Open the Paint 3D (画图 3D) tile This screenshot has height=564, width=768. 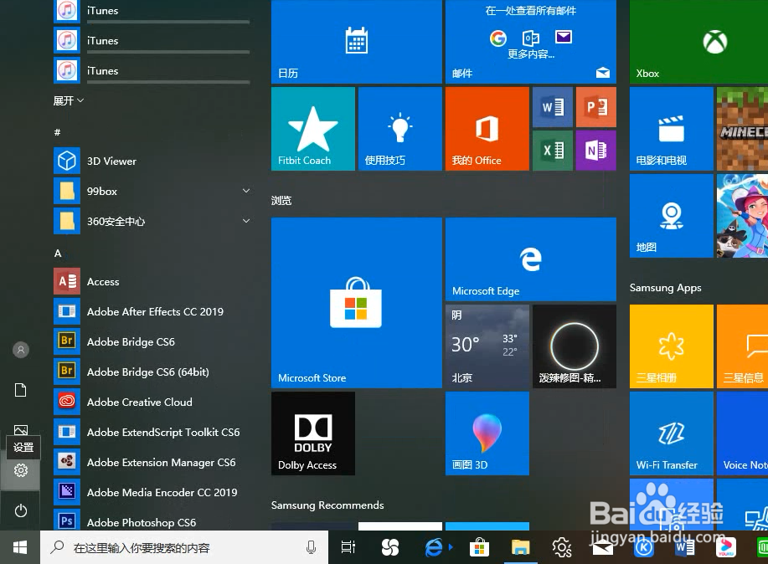[x=487, y=433]
